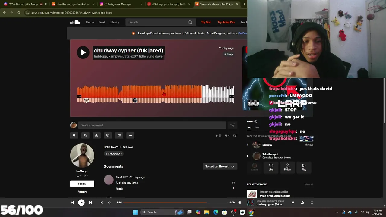Select the Top fans tab
The image size is (386, 217).
249,127
